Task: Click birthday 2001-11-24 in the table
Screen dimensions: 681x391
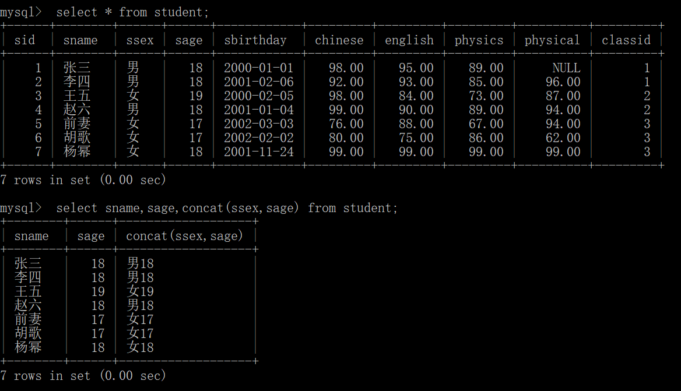Action: coord(259,152)
